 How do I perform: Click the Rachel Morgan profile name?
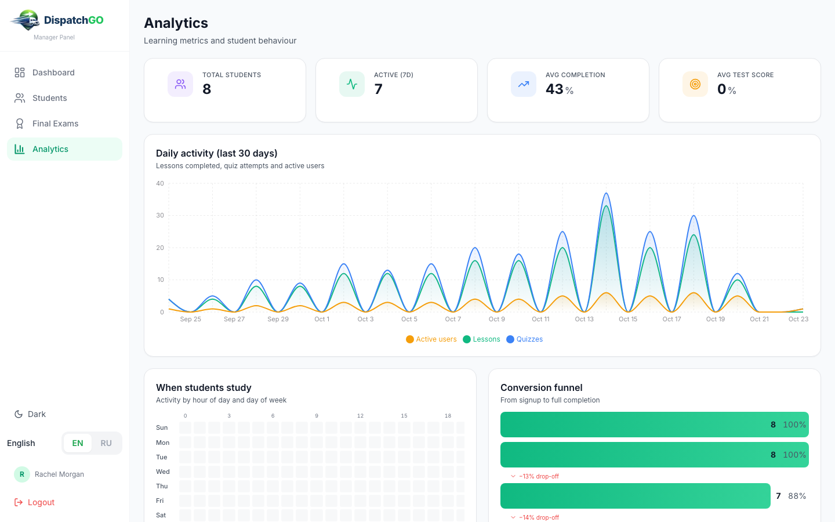[59, 474]
